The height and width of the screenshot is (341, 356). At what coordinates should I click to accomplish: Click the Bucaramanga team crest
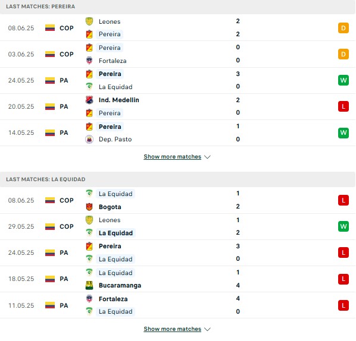click(89, 285)
